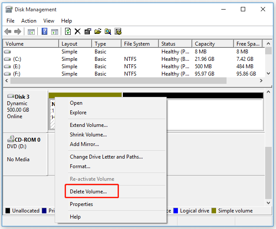The image size is (276, 229).
Task: Open the Help menu in menu bar
Action: (x=66, y=21)
